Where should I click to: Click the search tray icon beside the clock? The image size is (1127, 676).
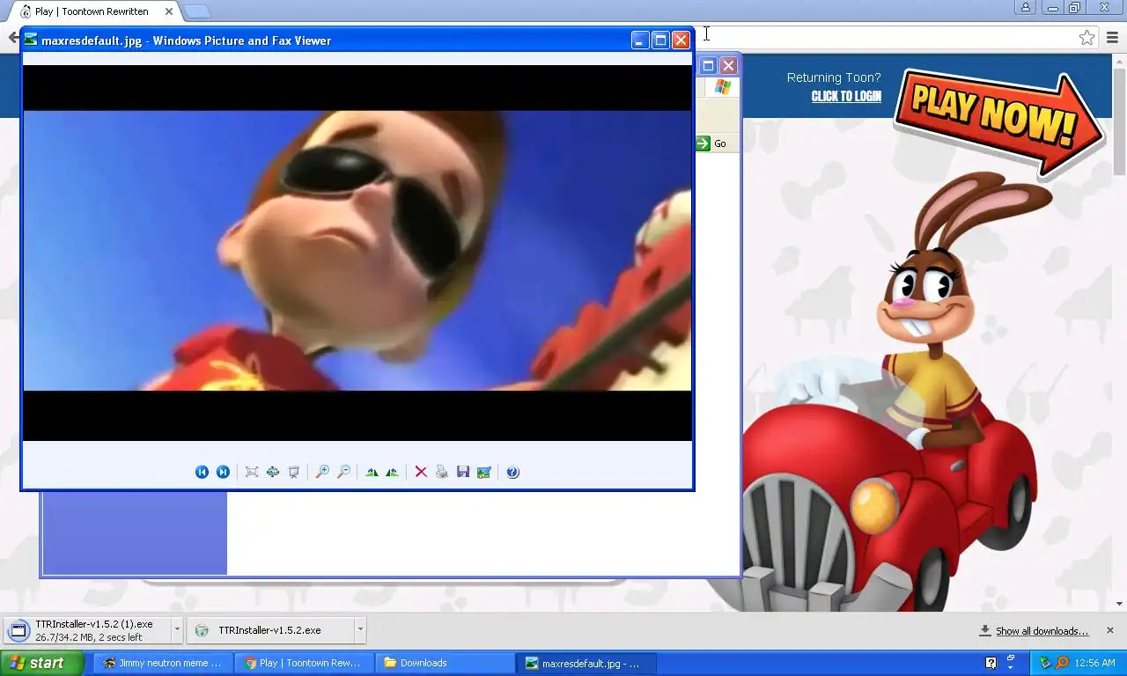[1062, 663]
